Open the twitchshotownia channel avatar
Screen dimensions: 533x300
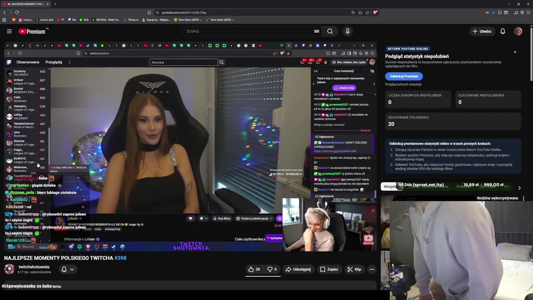[x=9, y=269]
